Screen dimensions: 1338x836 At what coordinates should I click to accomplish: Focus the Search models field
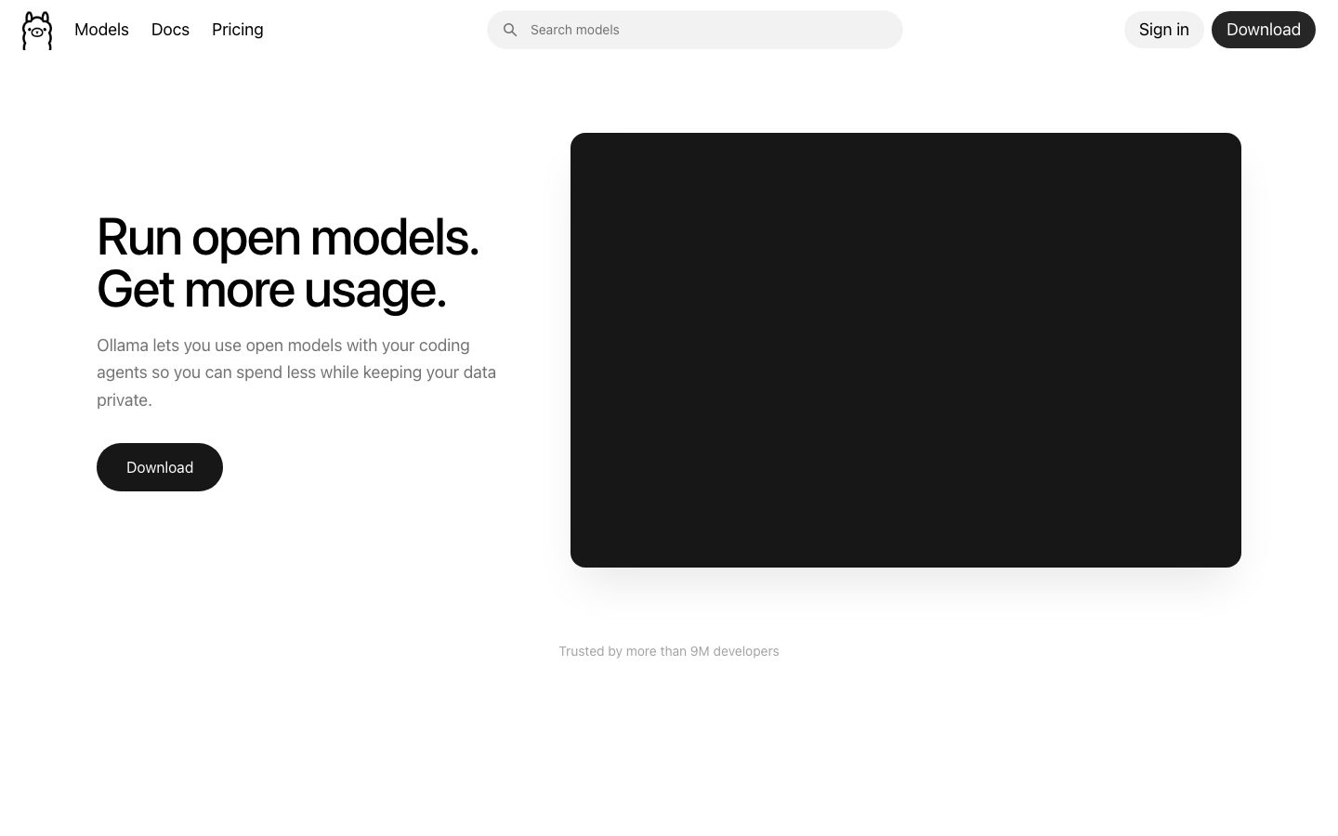pyautogui.click(x=695, y=30)
